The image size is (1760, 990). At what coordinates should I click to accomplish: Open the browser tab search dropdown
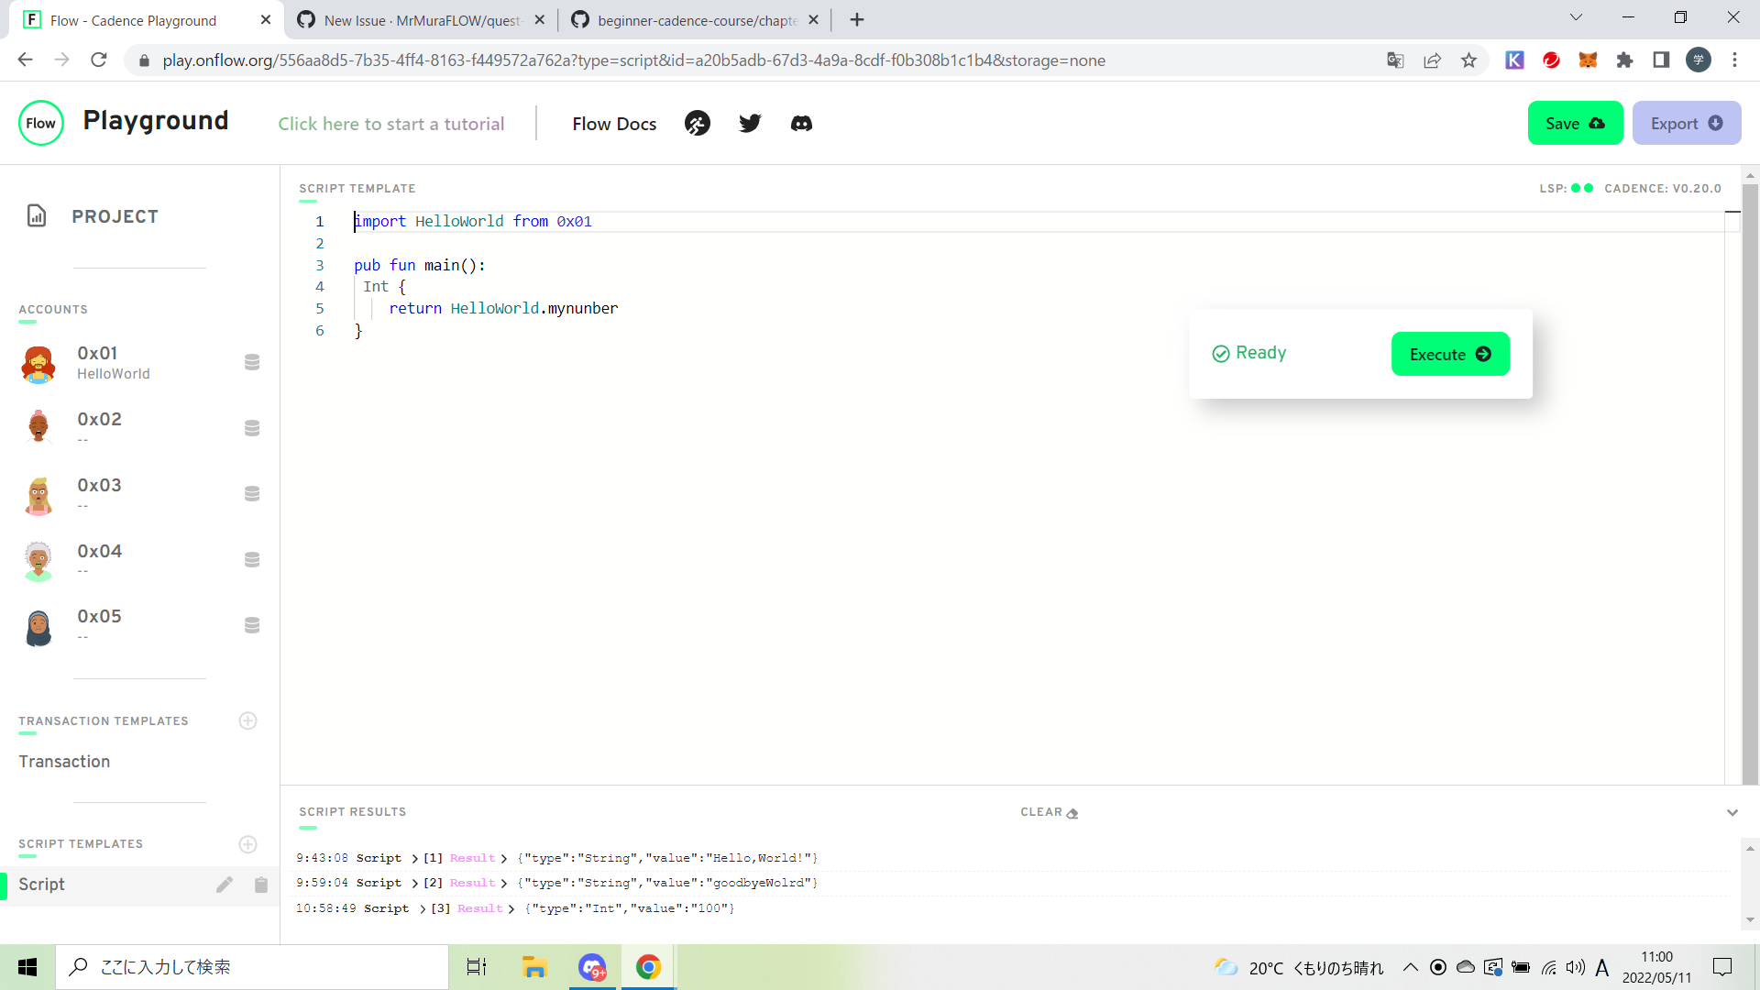pyautogui.click(x=1576, y=16)
